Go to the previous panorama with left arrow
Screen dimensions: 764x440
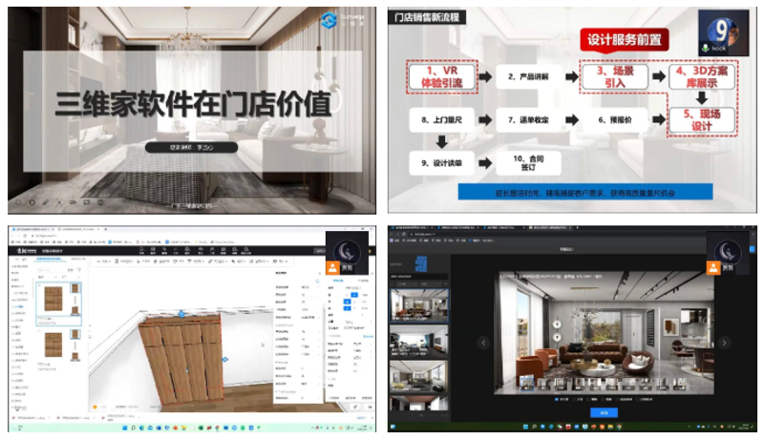point(483,343)
